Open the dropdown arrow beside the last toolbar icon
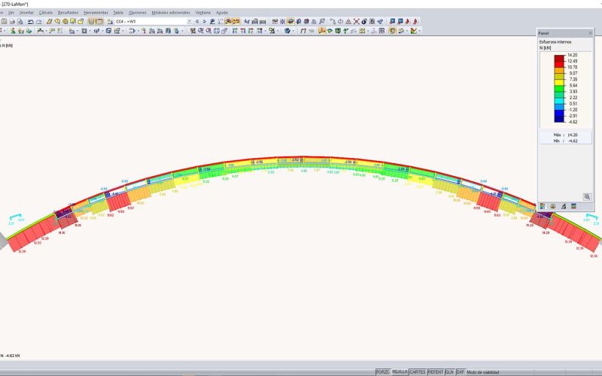This screenshot has height=376, width=602. pos(420,31)
